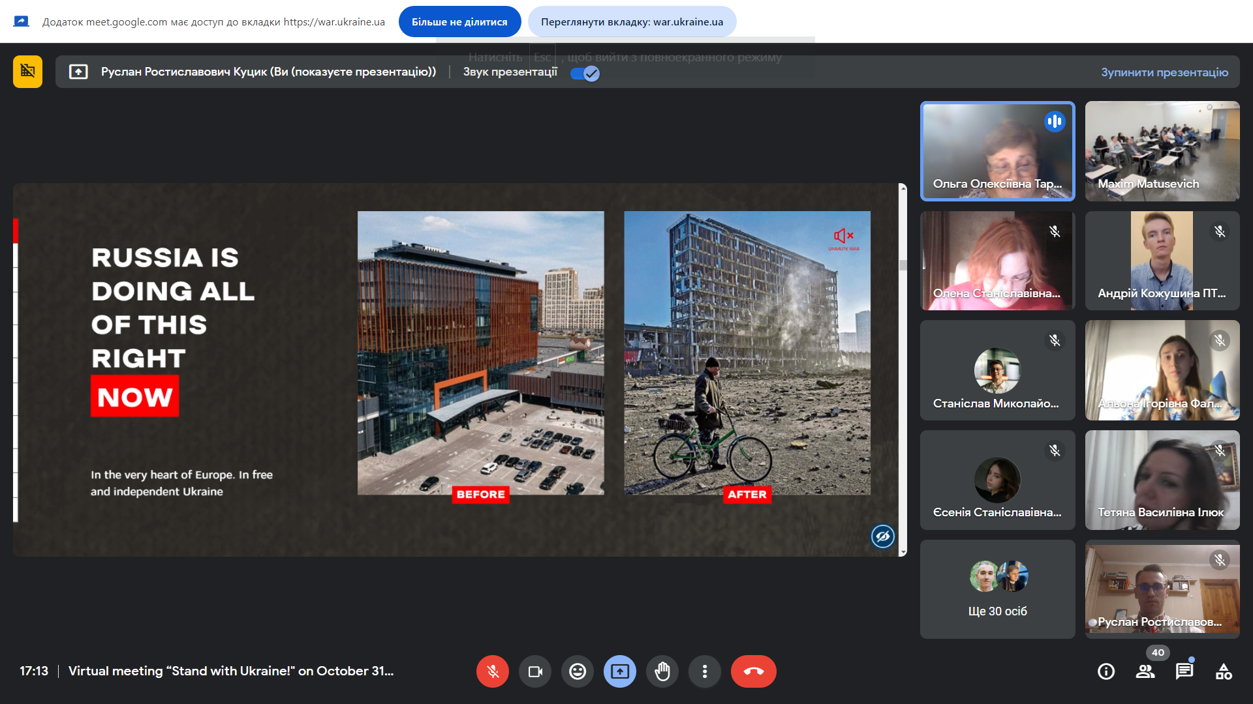Expand the tile showing 30 more people
Image resolution: width=1253 pixels, height=704 pixels.
pyautogui.click(x=997, y=589)
